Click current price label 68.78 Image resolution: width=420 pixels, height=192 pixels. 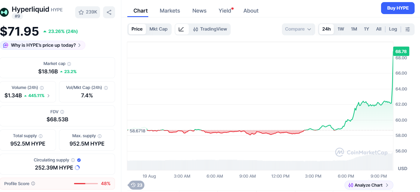(x=401, y=52)
